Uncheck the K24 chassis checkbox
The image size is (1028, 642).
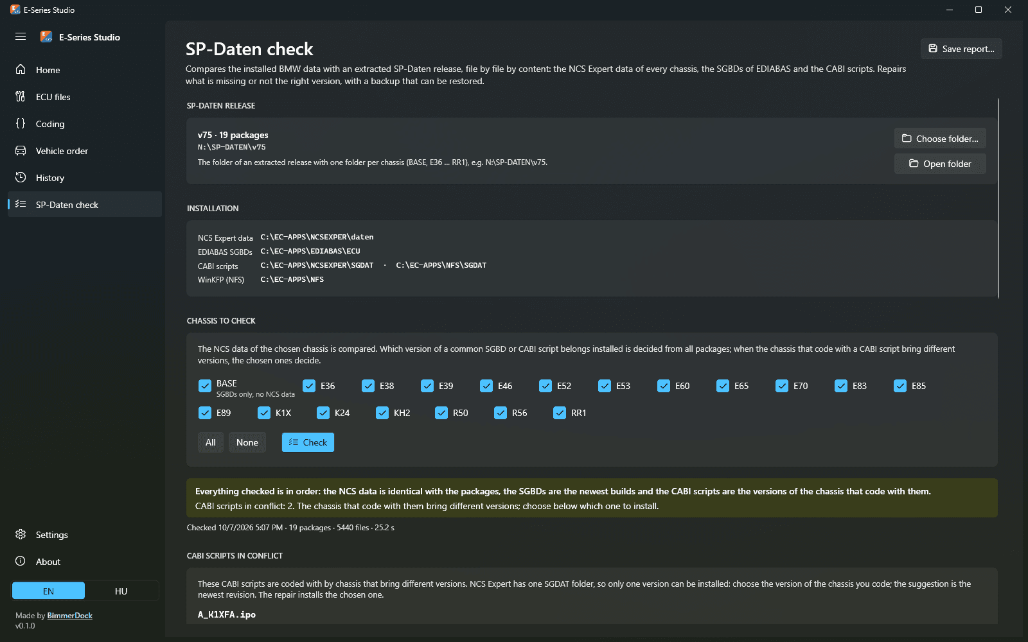click(323, 413)
